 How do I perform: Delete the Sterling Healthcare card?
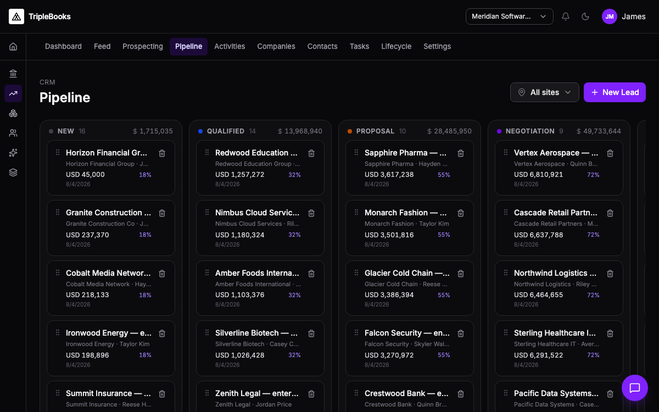tap(610, 333)
